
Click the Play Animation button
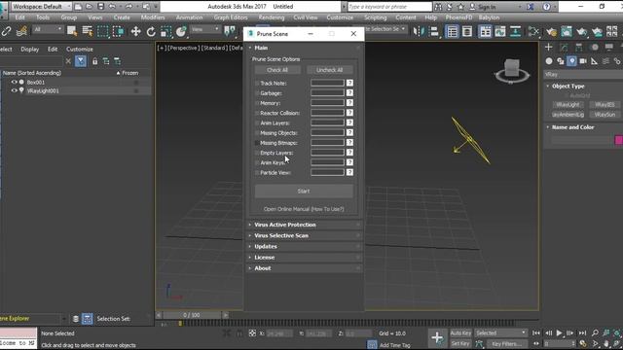pos(559,332)
